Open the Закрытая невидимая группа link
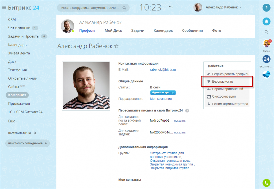The height and width of the screenshot is (189, 274). (171, 164)
